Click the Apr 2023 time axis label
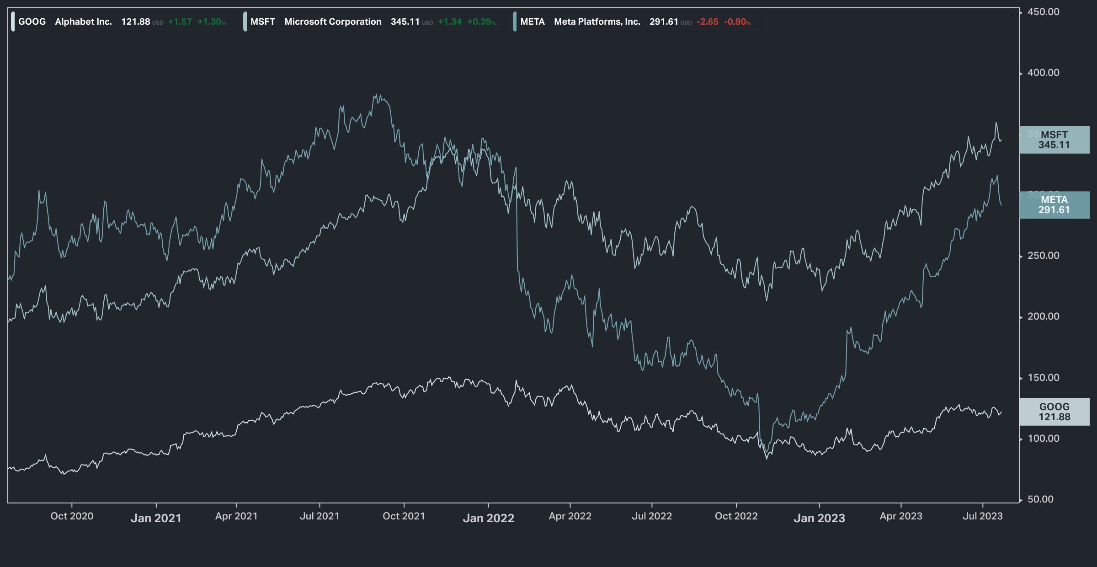Screen dimensions: 1097x567 point(901,516)
